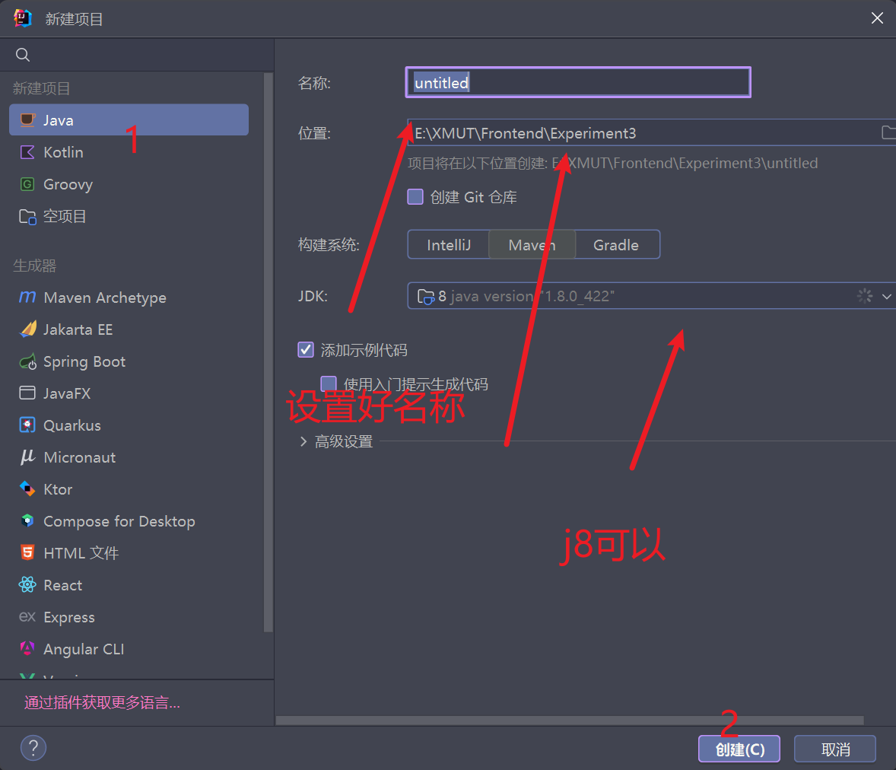
Task: Click the Maven Archetype m icon
Action: point(27,297)
